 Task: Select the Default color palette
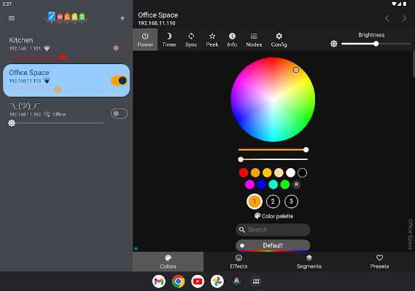pos(273,246)
